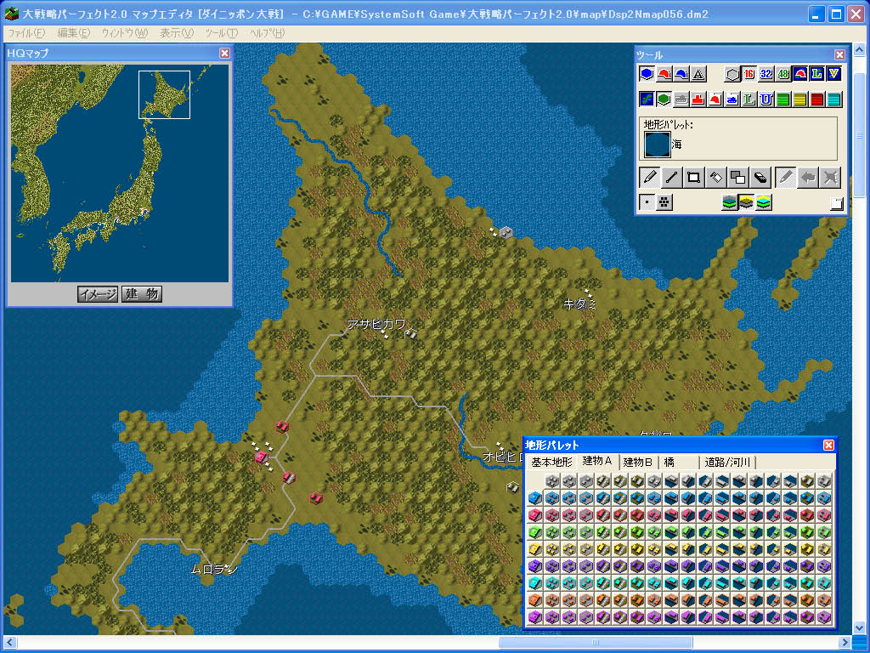The height and width of the screenshot is (653, 870).
Task: Close the ツール panel
Action: tap(839, 54)
